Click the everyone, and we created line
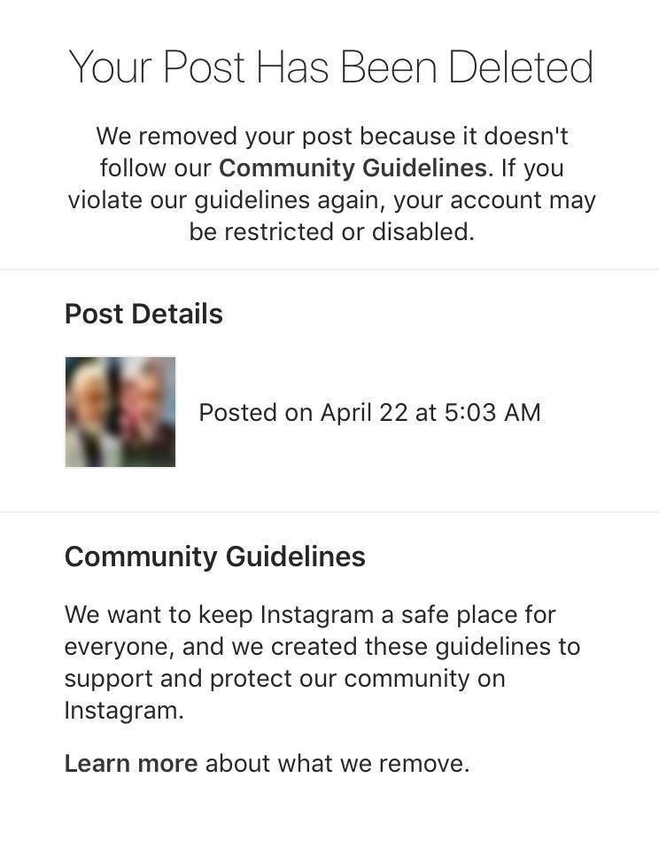Viewport: 659px width, 848px height. coord(322,647)
